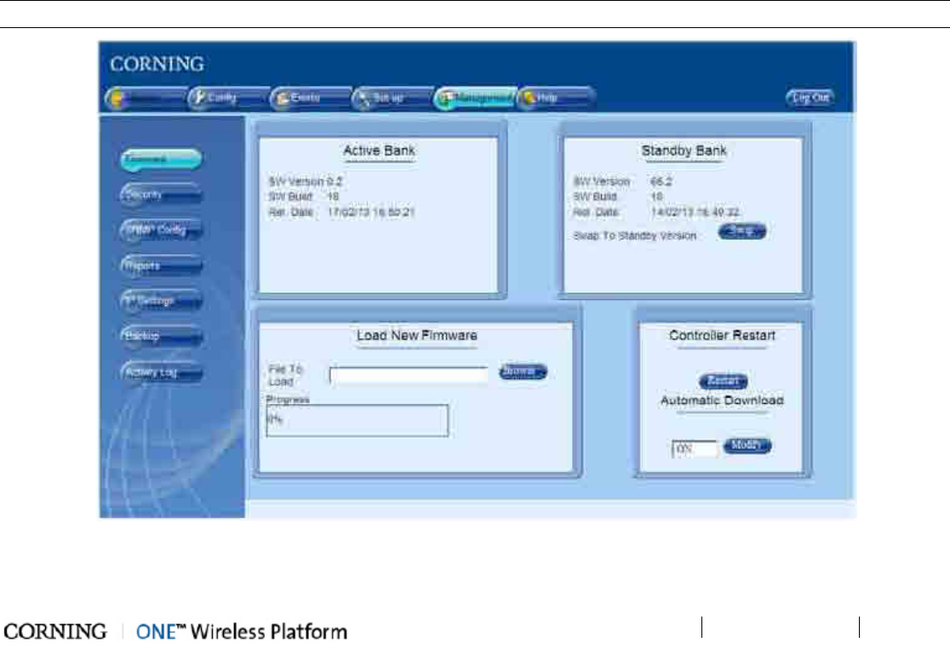
Task: Click the icon on Events tab
Action: coord(281,99)
